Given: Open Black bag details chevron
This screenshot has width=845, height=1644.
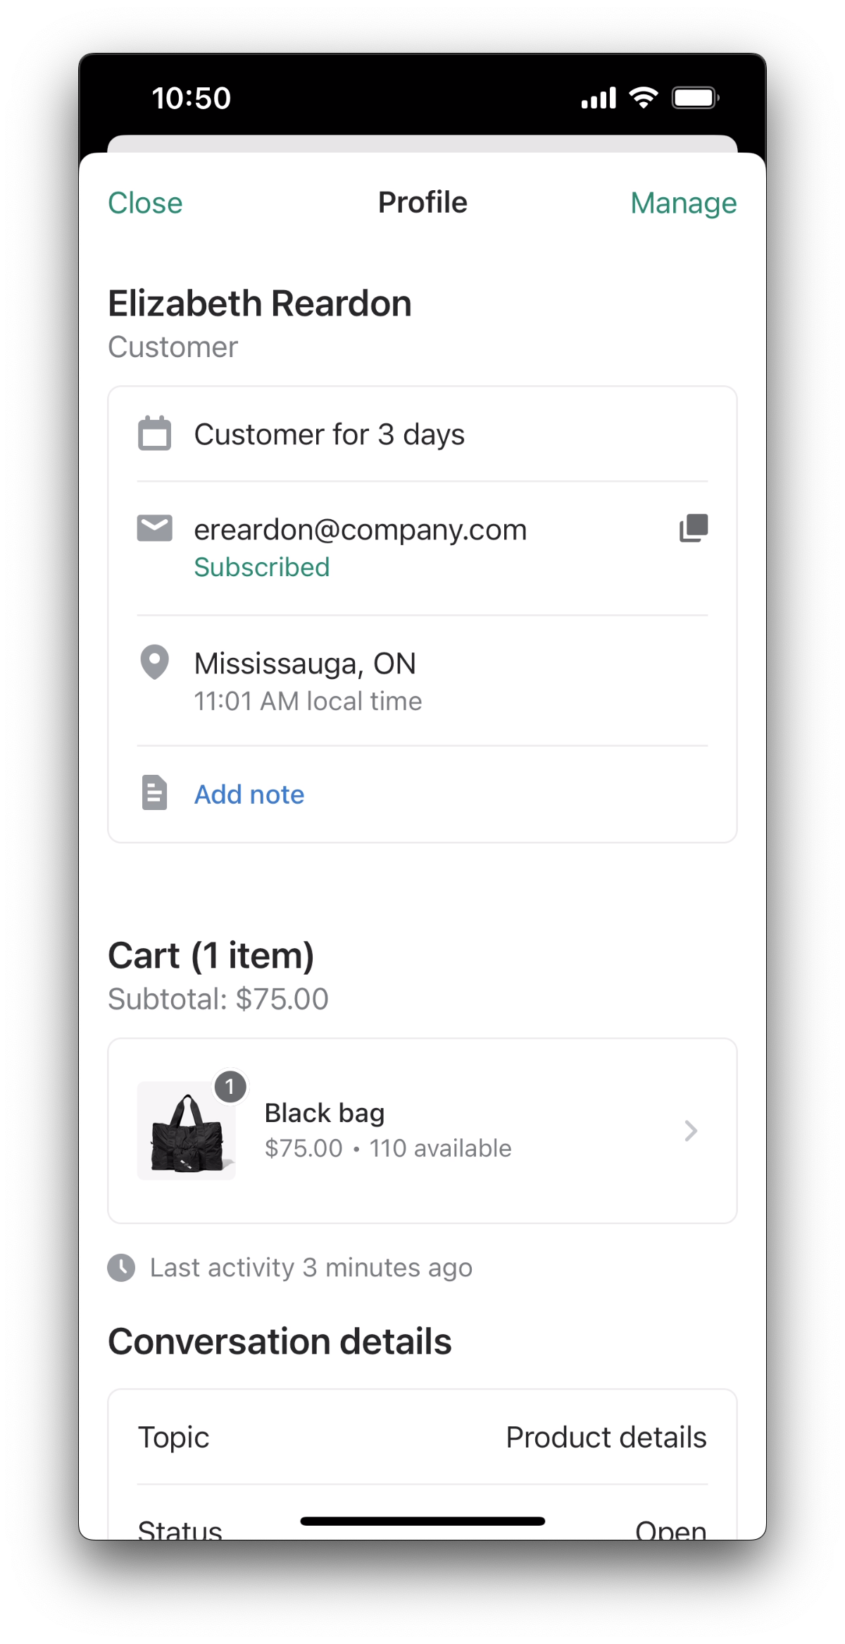Looking at the screenshot, I should (x=691, y=1131).
